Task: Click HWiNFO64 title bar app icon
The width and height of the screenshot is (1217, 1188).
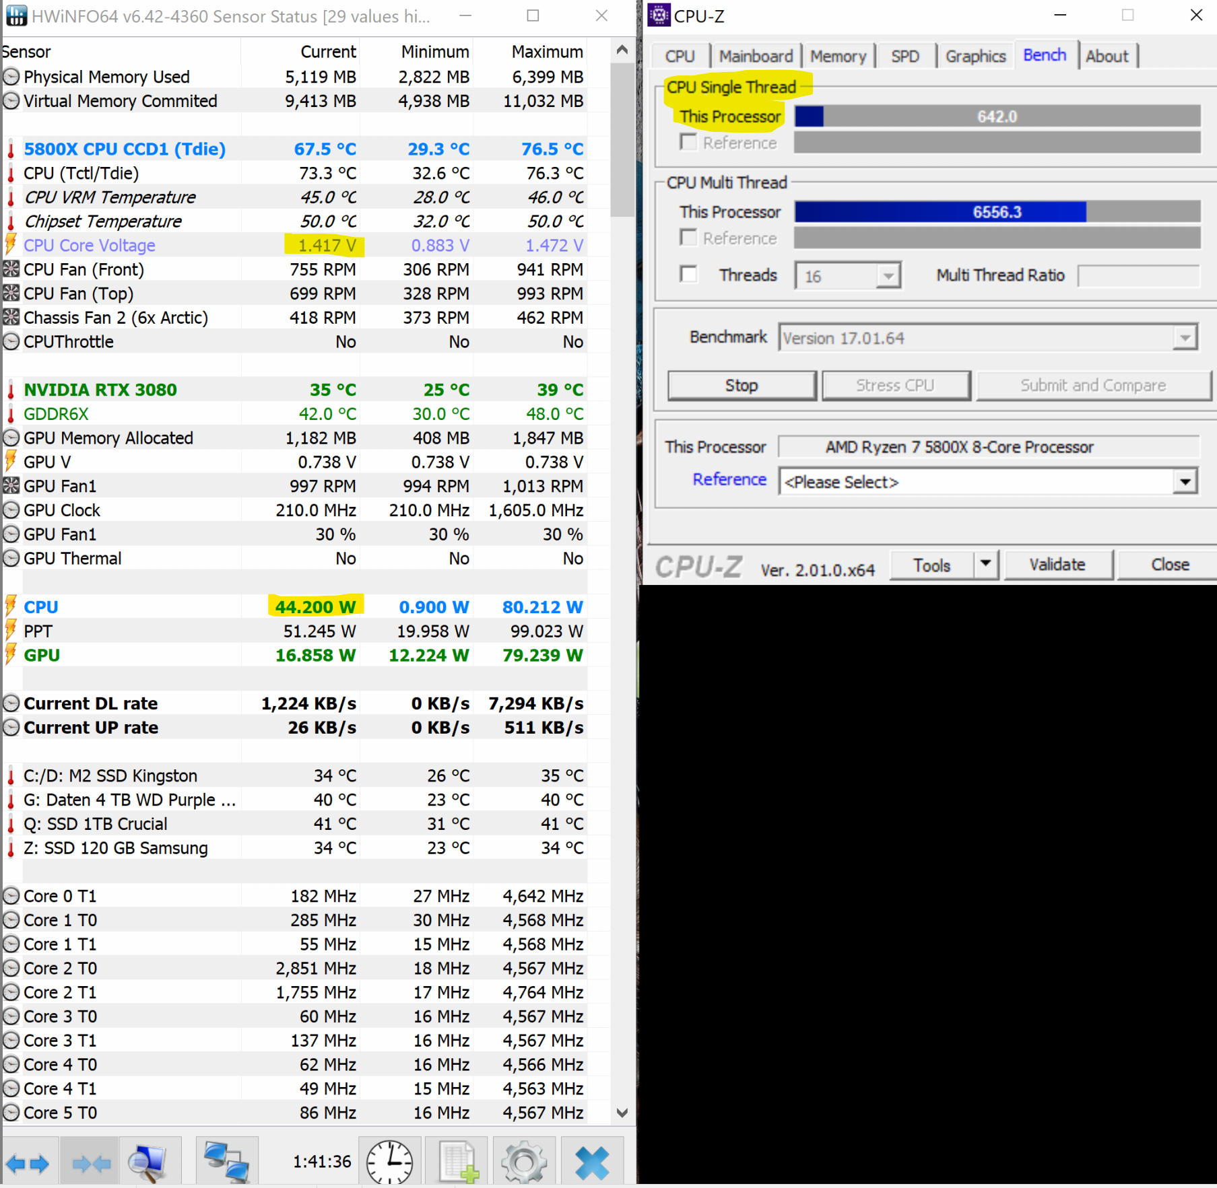Action: (x=15, y=15)
